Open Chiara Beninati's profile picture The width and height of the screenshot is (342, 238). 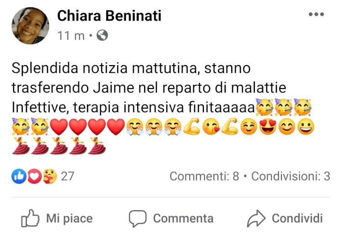30,26
